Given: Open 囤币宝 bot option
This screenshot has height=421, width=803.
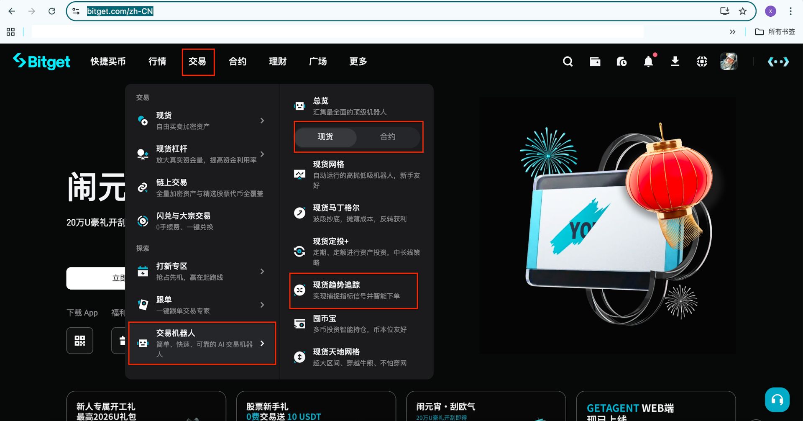Looking at the screenshot, I should click(357, 324).
